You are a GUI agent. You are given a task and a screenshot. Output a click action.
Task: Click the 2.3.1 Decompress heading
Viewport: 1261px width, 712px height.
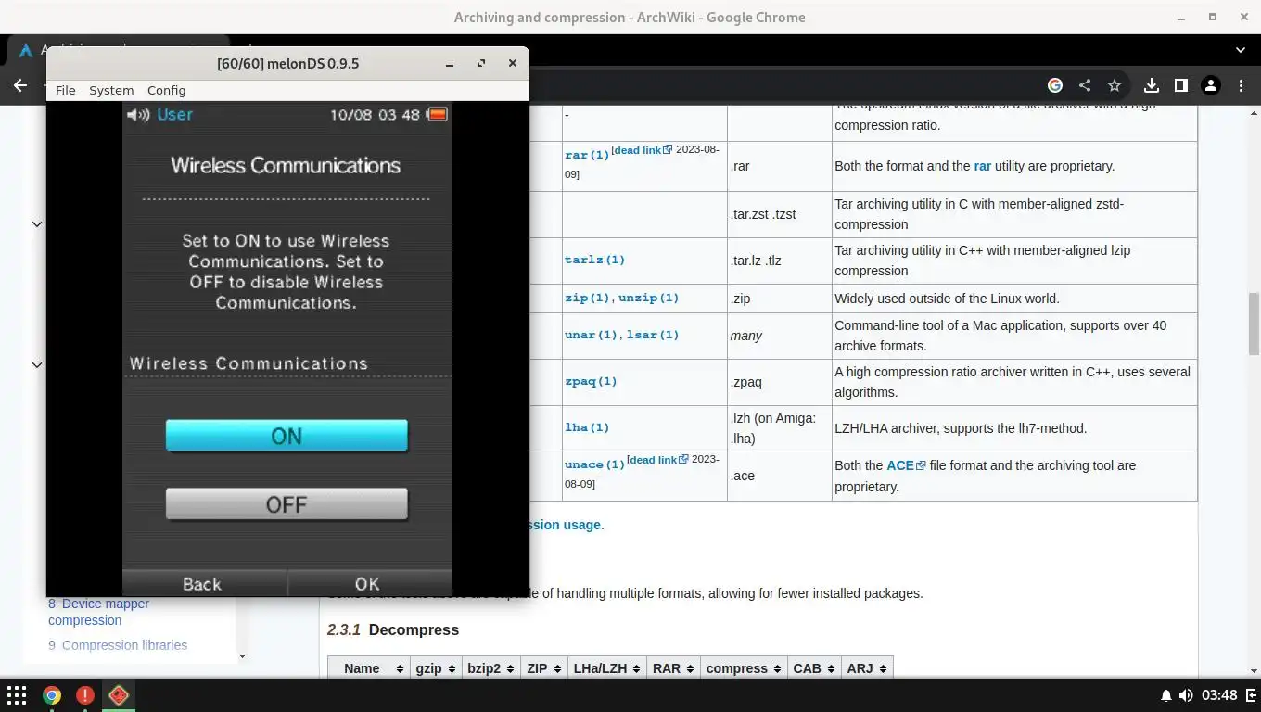point(393,629)
